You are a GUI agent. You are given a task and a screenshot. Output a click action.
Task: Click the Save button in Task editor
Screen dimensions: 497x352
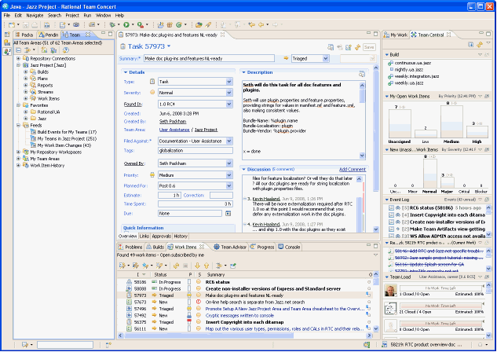369,47
